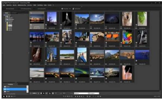Click the highlighted thumbnail view mode icon
The height and width of the screenshot is (99, 162).
coord(44,93)
